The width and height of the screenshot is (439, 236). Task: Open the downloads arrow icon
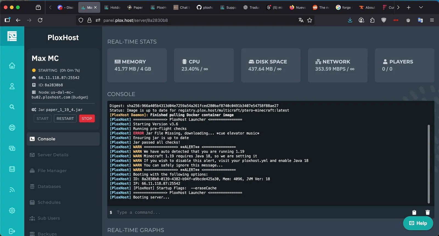pos(350,20)
